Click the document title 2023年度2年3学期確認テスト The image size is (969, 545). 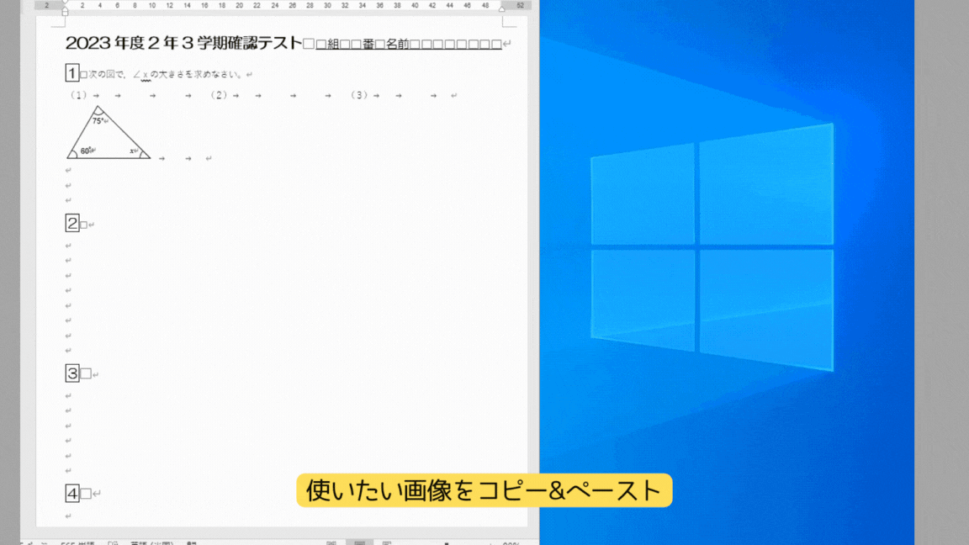(183, 44)
